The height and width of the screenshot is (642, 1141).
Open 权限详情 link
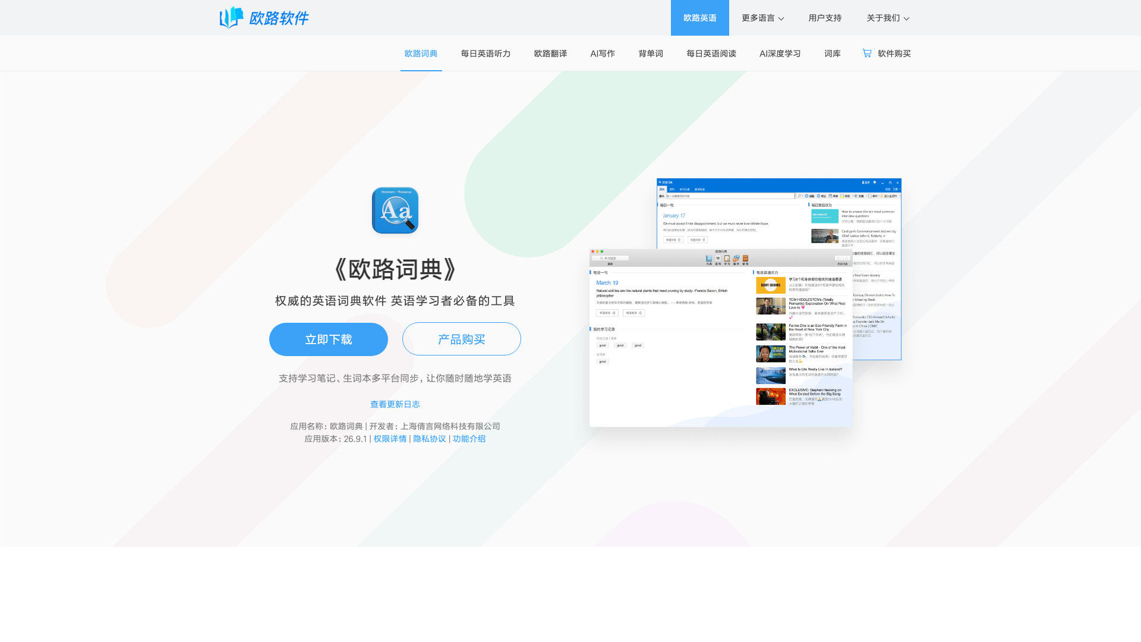[390, 439]
